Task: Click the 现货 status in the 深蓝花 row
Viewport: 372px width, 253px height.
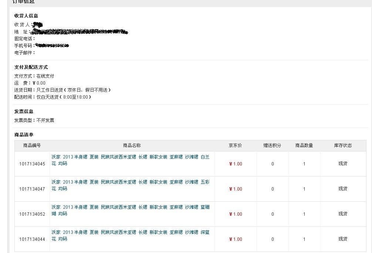Action: (343, 239)
